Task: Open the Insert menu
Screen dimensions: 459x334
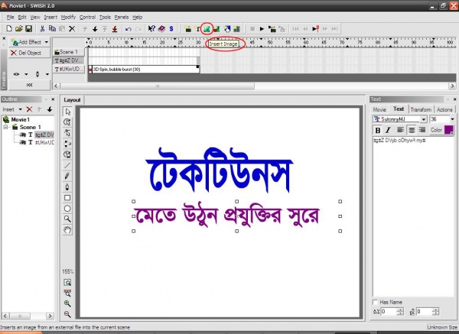Action: (x=50, y=18)
